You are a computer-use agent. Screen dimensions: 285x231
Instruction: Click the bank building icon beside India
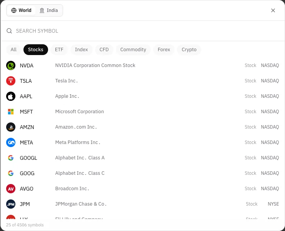[42, 10]
